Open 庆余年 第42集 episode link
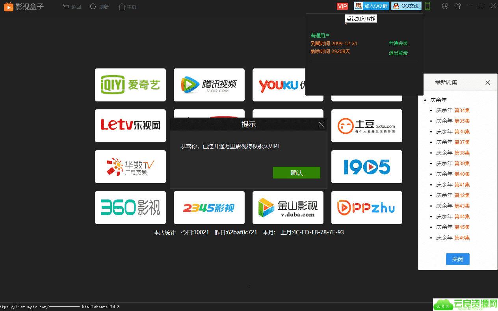The width and height of the screenshot is (498, 311). point(453,195)
